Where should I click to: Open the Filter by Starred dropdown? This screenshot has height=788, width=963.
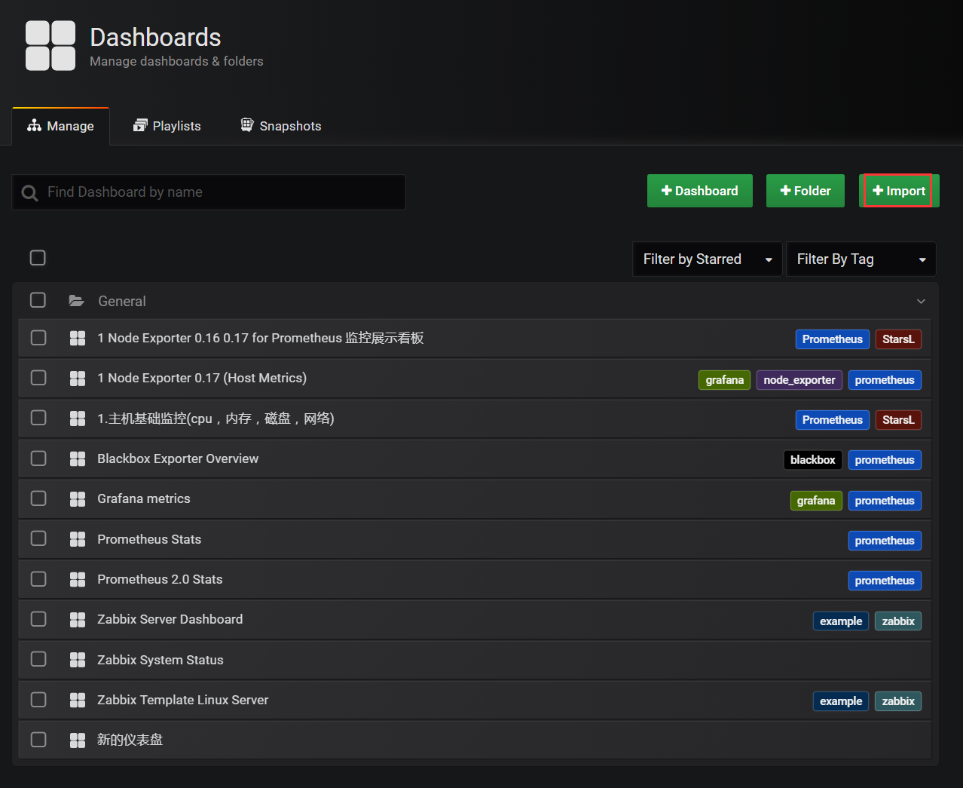click(x=707, y=259)
